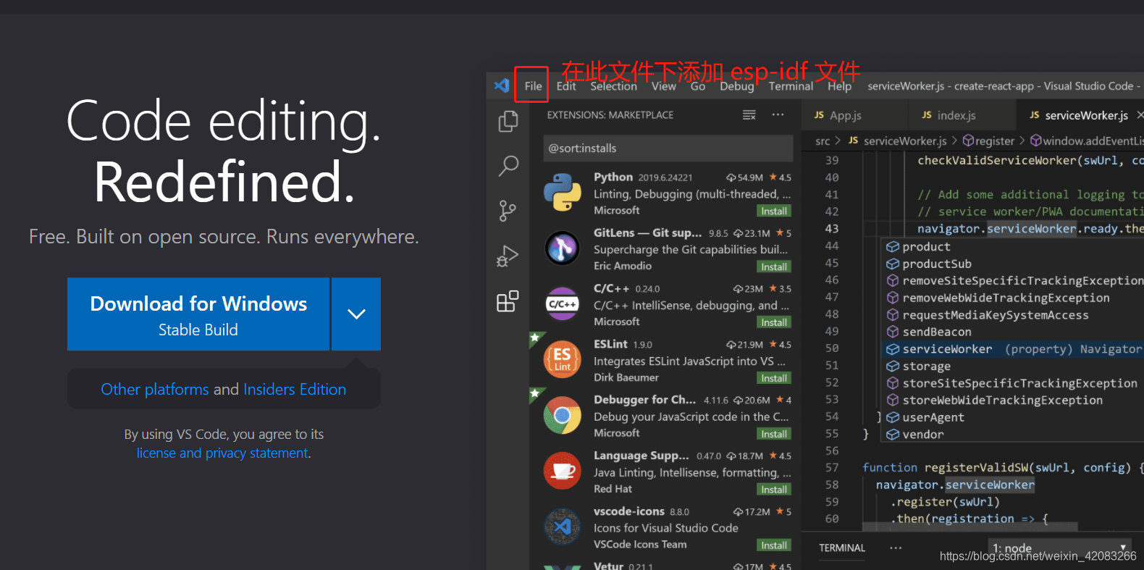Viewport: 1144px width, 570px height.
Task: Open the 1: node terminal dropdown
Action: click(x=1060, y=548)
